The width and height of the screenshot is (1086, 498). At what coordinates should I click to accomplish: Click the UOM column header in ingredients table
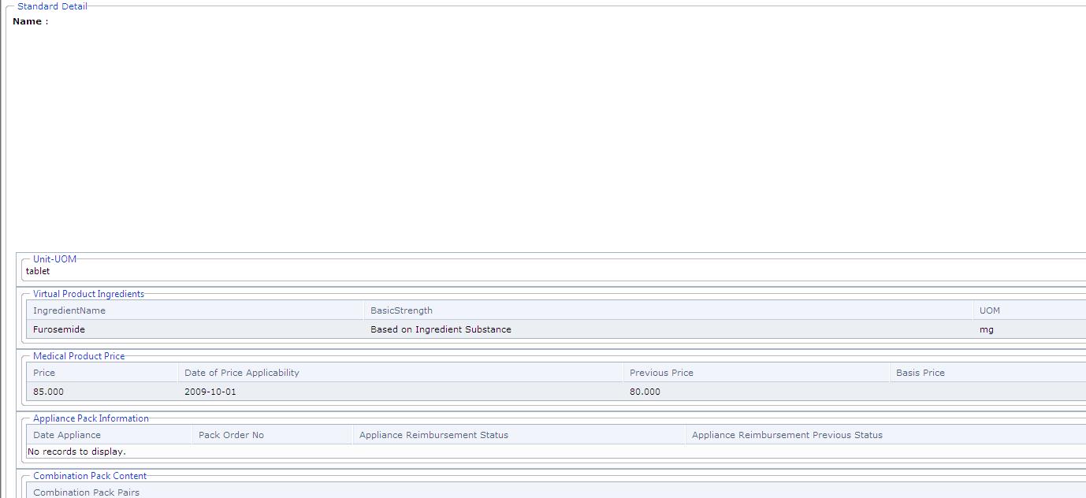click(989, 310)
